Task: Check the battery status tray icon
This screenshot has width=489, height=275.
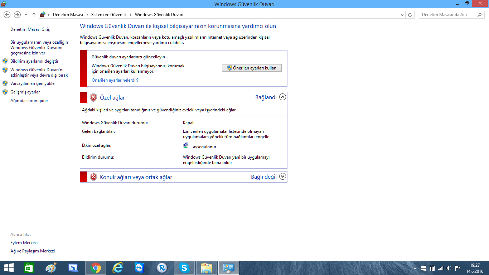Action: click(432, 268)
